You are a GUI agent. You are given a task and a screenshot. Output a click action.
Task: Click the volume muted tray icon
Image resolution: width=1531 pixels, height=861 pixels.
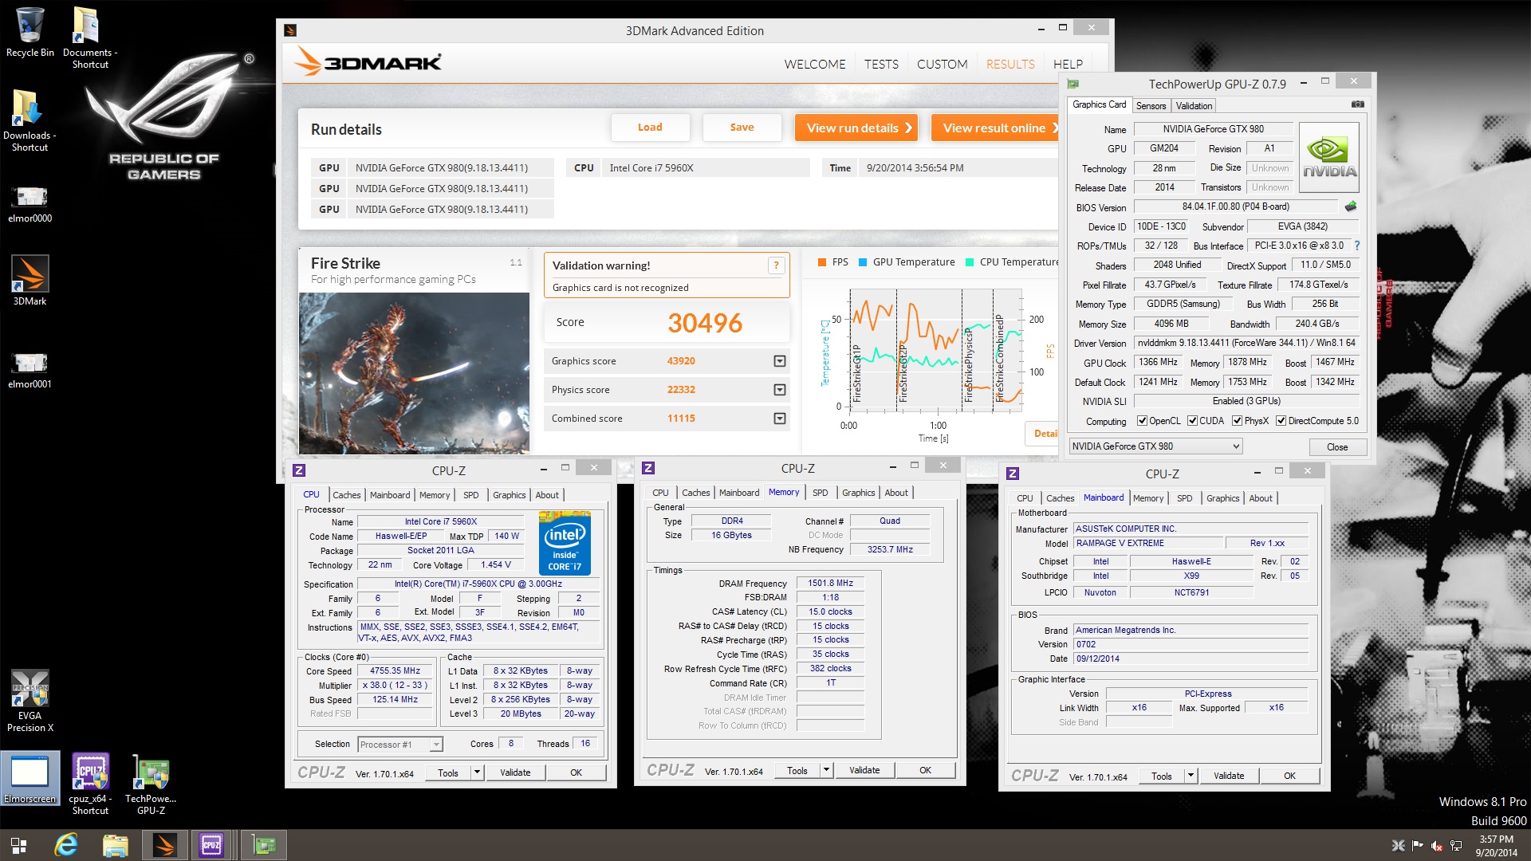pyautogui.click(x=1437, y=846)
